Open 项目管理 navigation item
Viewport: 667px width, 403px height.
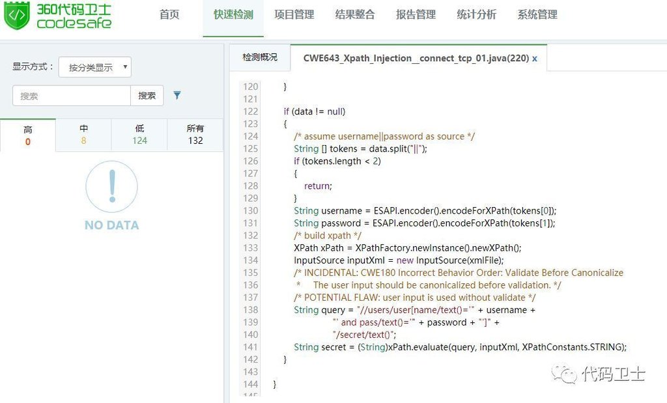pos(294,15)
